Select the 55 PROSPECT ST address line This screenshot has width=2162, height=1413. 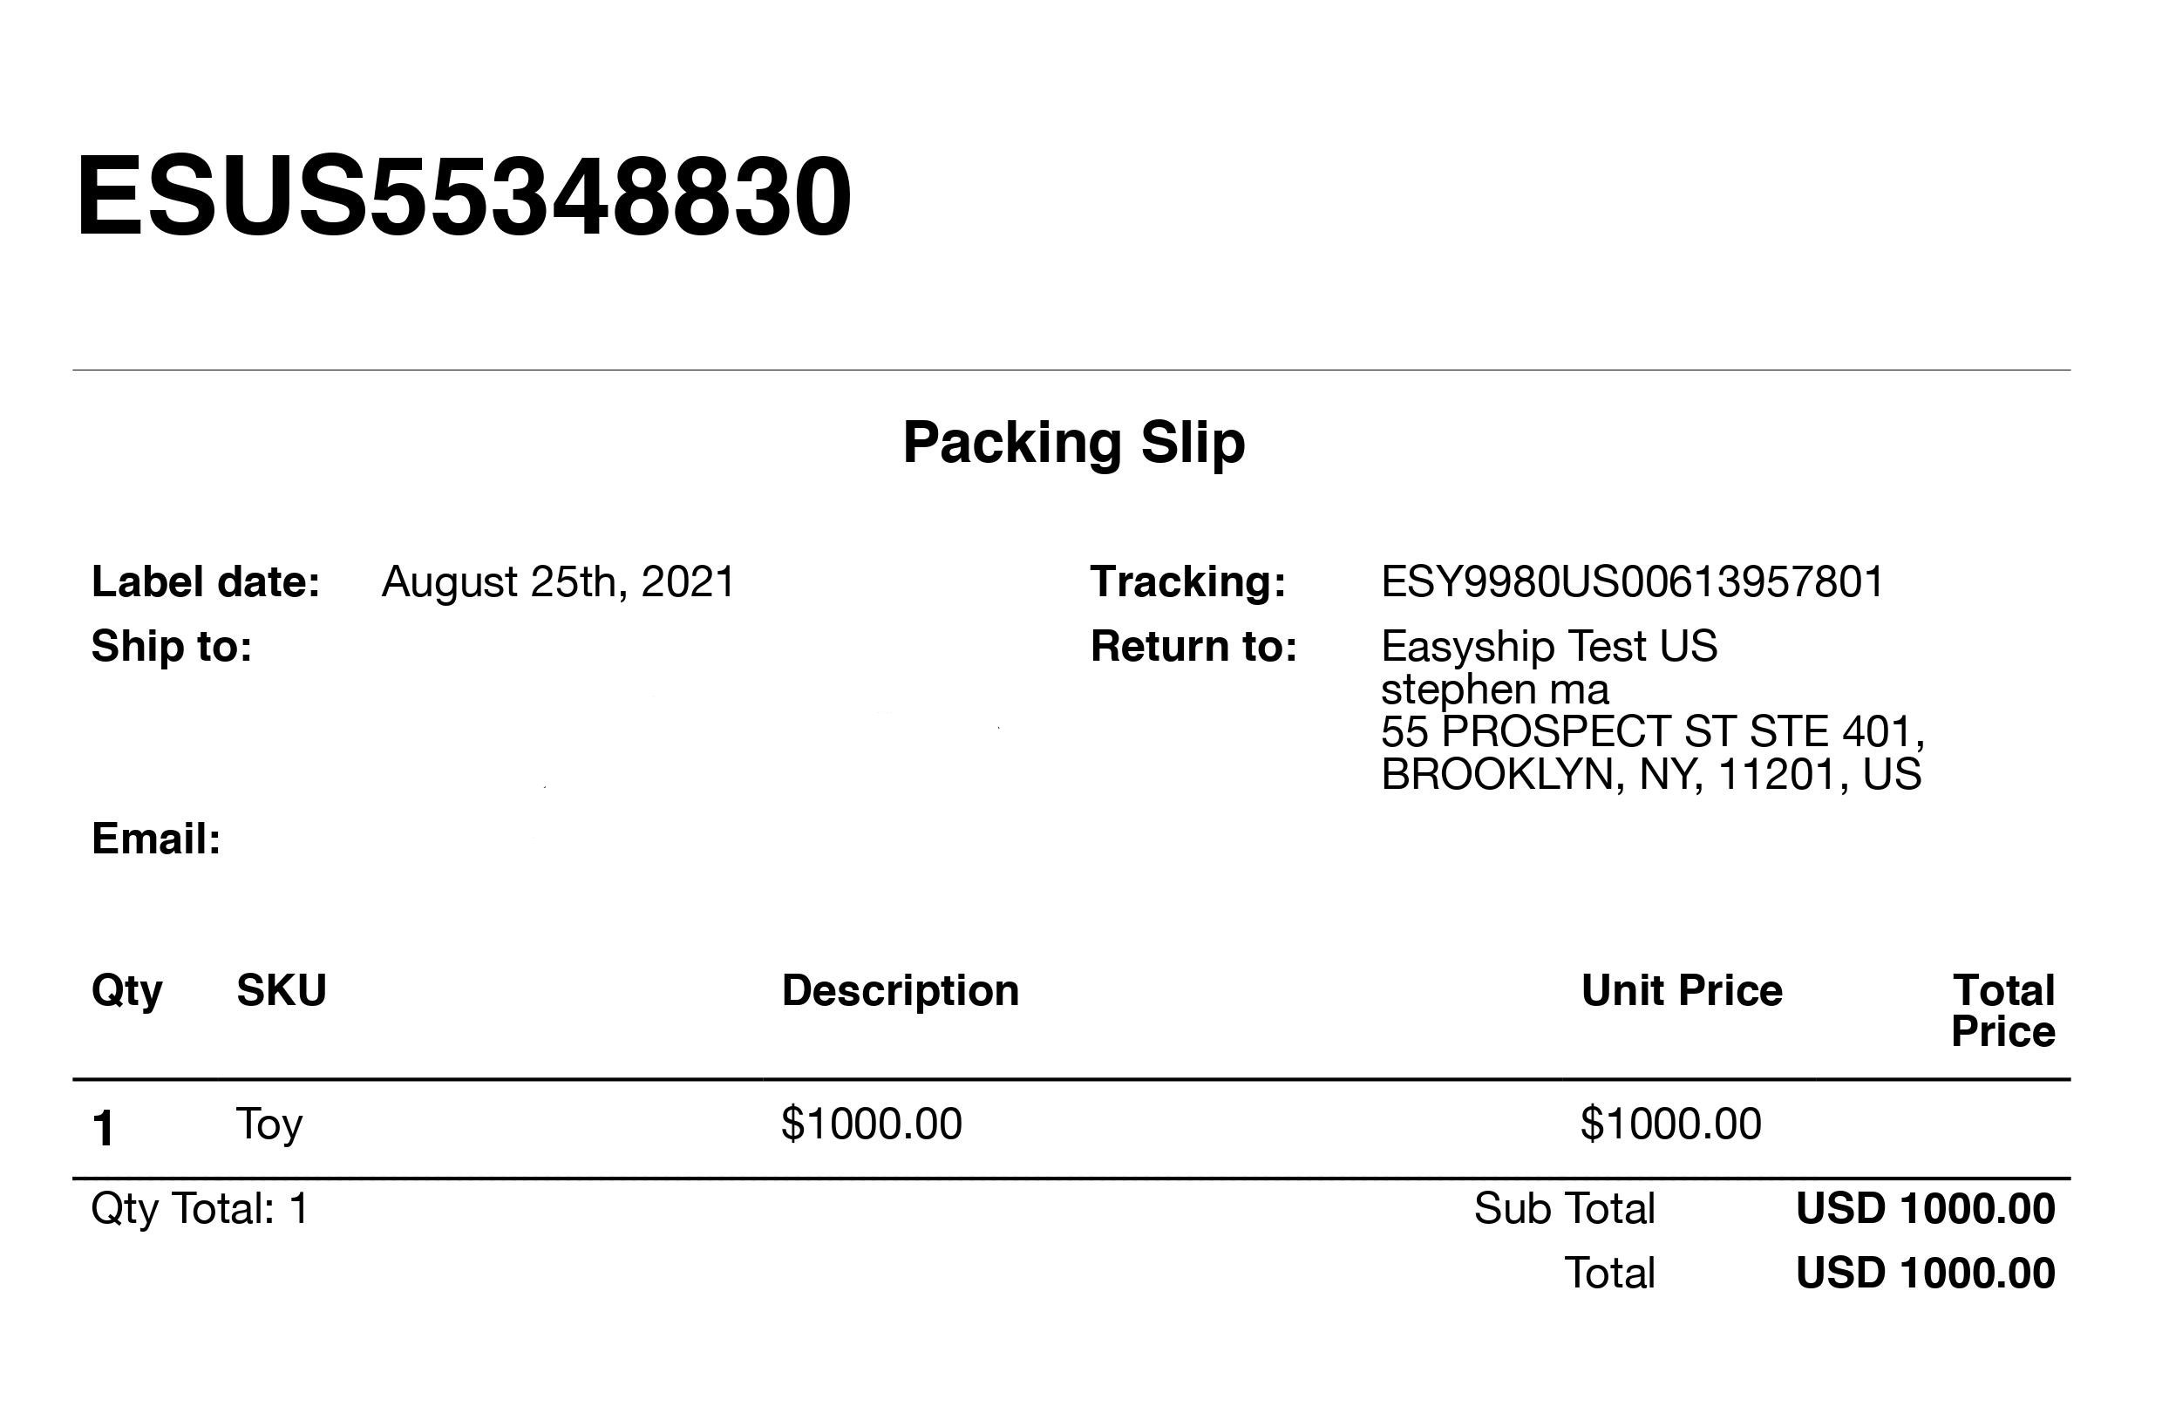pyautogui.click(x=1652, y=732)
